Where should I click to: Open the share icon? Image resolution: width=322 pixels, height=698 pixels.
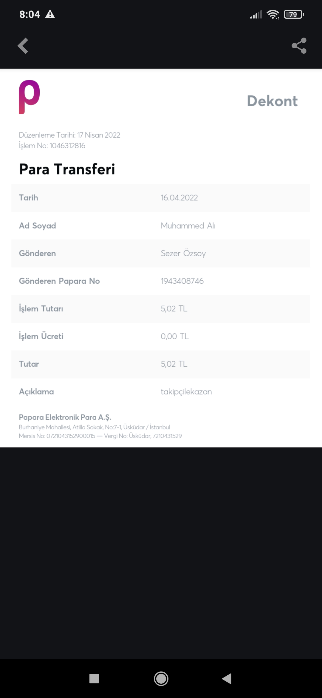[299, 46]
